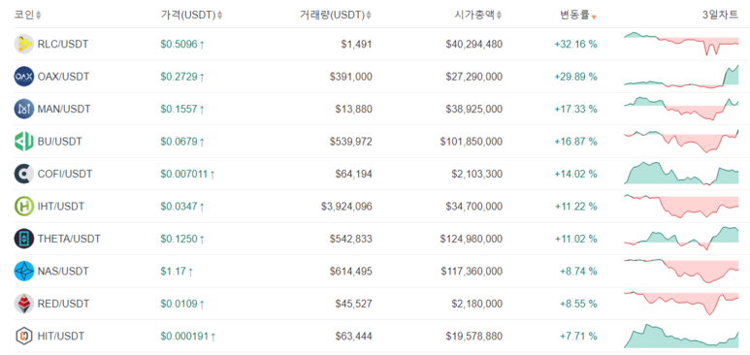The height and width of the screenshot is (355, 750).
Task: Open the OAX/USDT trading pair
Action: tap(63, 77)
